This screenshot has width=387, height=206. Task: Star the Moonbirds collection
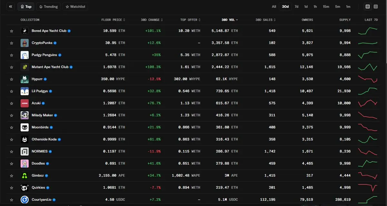[x=12, y=127]
